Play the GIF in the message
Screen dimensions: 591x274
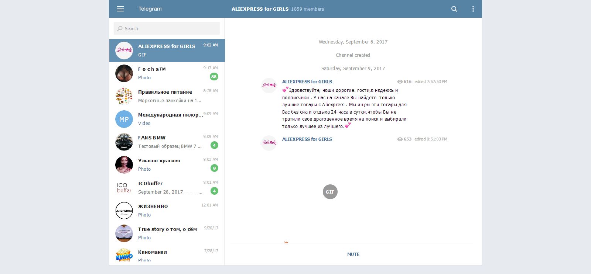tap(330, 192)
